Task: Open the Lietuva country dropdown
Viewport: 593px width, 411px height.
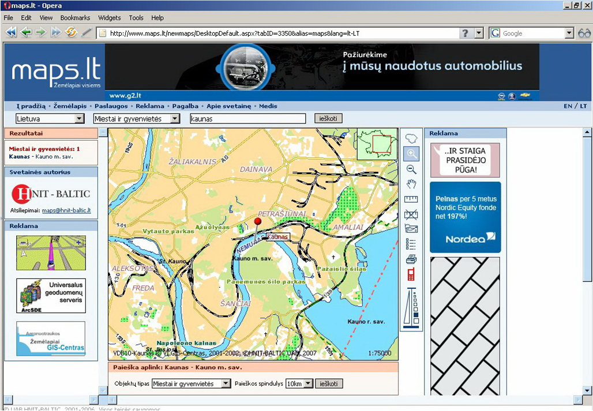Action: tap(50, 119)
